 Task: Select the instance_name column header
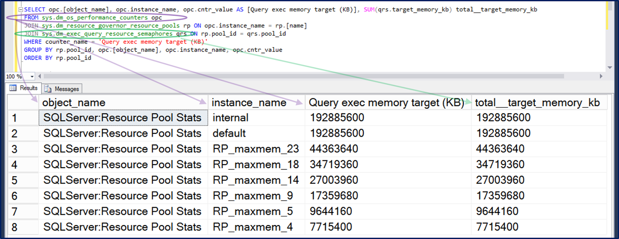tap(256, 103)
